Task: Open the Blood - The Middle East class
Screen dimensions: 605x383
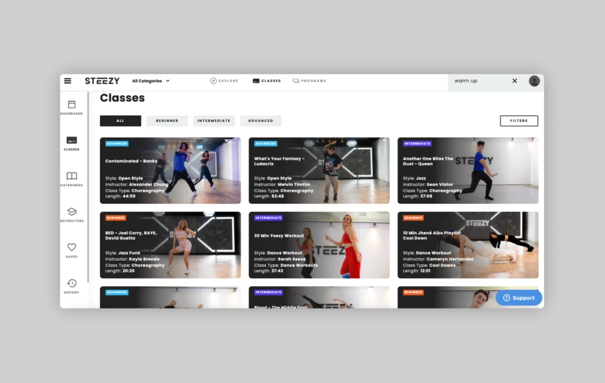Action: click(x=319, y=297)
